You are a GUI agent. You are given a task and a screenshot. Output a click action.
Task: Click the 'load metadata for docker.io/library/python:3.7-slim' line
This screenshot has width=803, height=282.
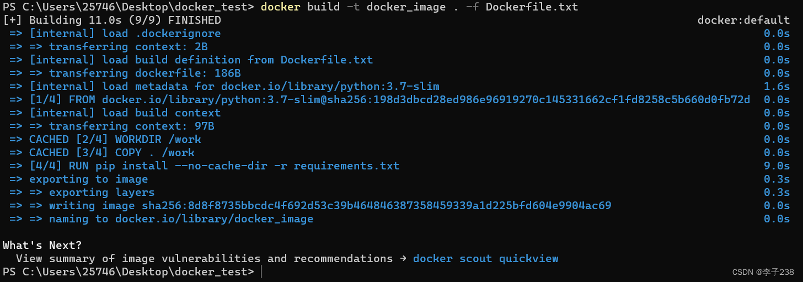click(x=224, y=86)
